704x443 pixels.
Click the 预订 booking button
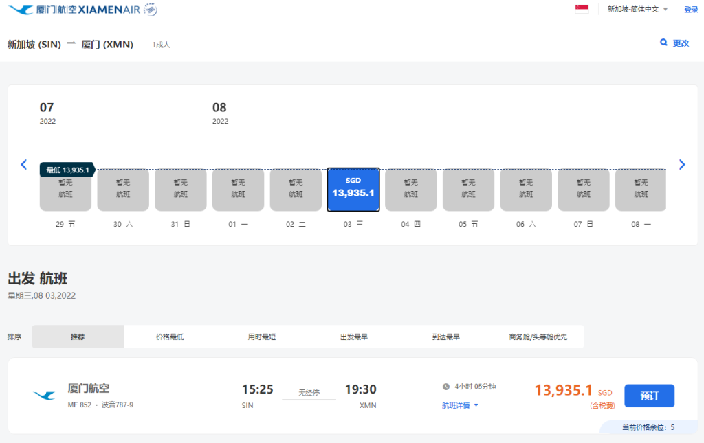649,396
